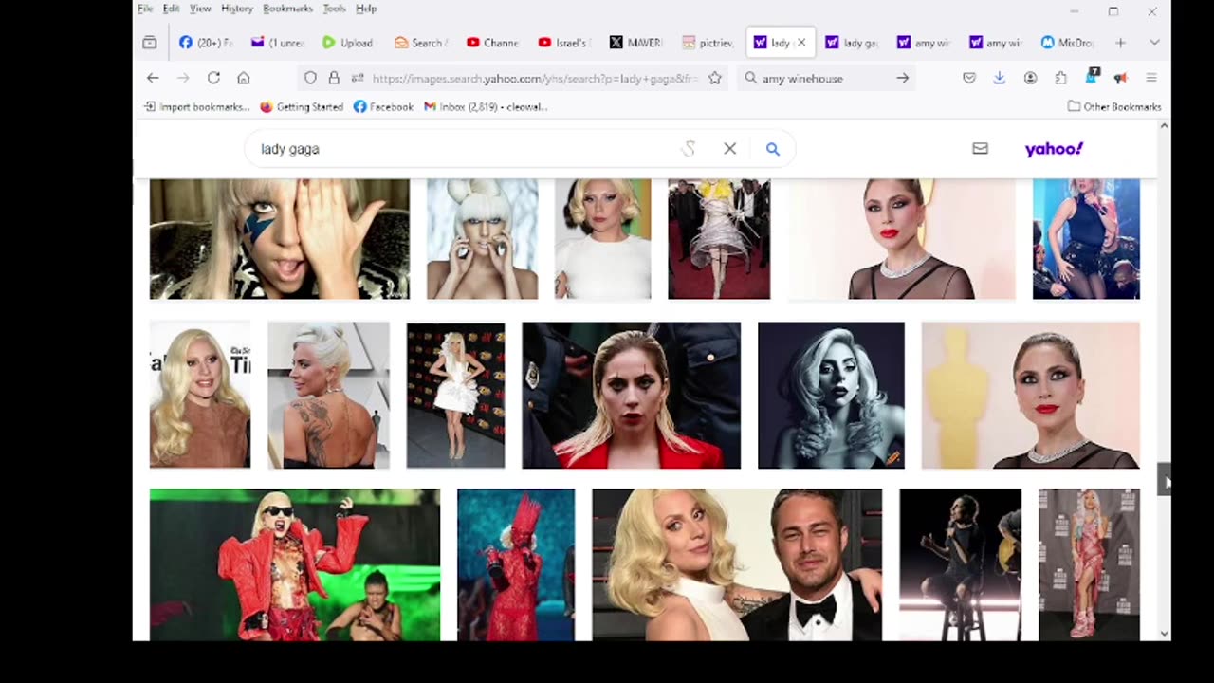Viewport: 1214px width, 683px height.
Task: Focus the URL address bar
Action: 534,79
